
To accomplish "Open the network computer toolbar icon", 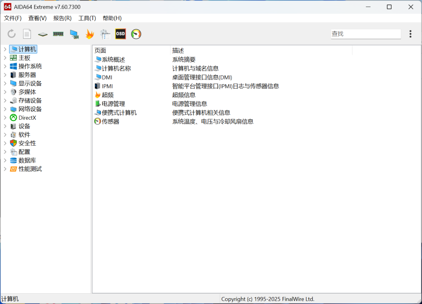I will pos(74,34).
